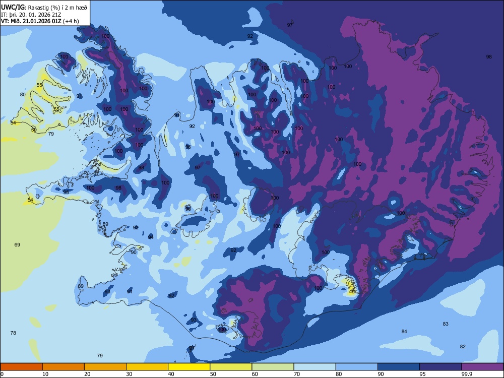Image resolution: width=504 pixels, height=378 pixels.
Task: Click the '94' humidity value on the map
Action: pos(151,237)
